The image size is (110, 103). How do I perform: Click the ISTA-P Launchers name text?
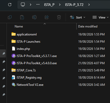point(28,42)
